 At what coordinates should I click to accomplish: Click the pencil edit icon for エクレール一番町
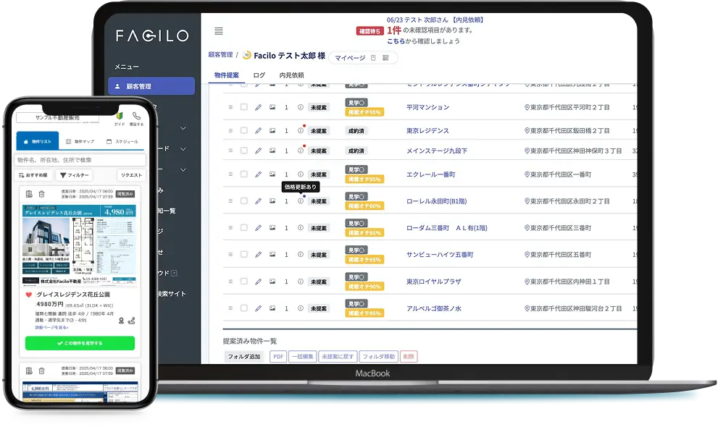258,174
